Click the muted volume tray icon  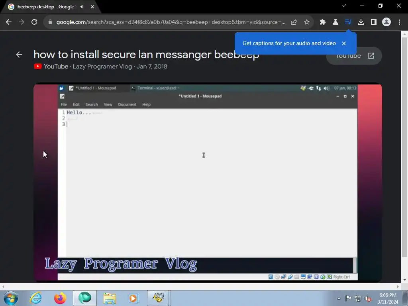click(x=368, y=298)
